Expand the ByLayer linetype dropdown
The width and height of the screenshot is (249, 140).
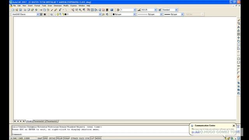tap(161, 14)
